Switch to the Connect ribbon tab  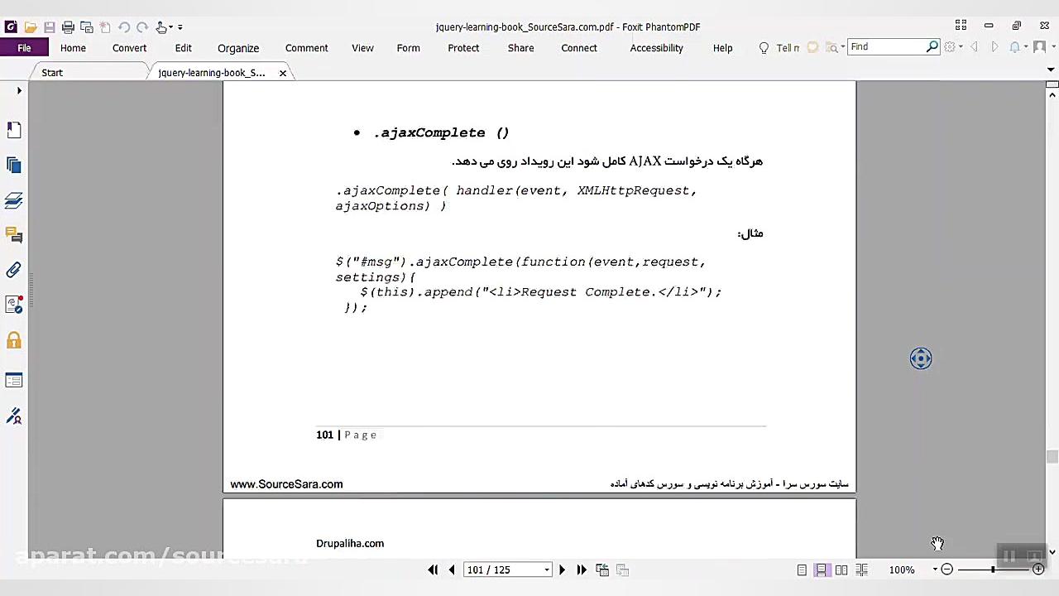coord(579,48)
